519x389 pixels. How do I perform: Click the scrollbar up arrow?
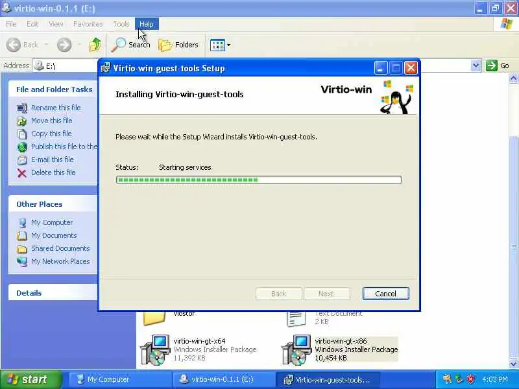513,78
